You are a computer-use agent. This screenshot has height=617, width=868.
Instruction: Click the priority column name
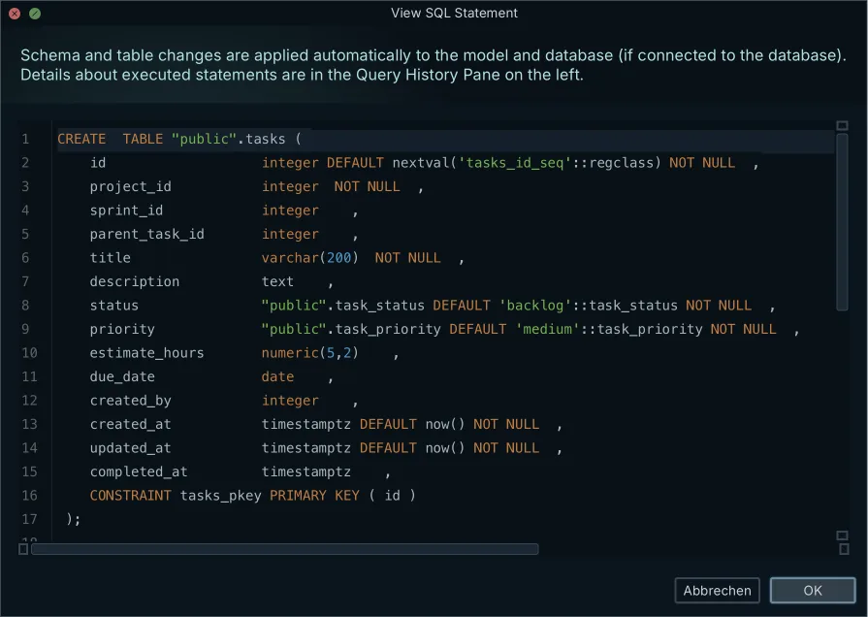(122, 330)
